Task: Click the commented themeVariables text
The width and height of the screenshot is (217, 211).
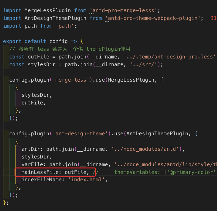Action: (x=165, y=172)
